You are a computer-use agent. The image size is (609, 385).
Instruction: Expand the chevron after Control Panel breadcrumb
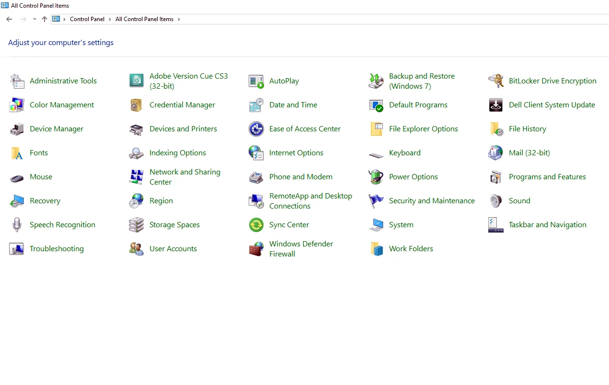point(110,19)
